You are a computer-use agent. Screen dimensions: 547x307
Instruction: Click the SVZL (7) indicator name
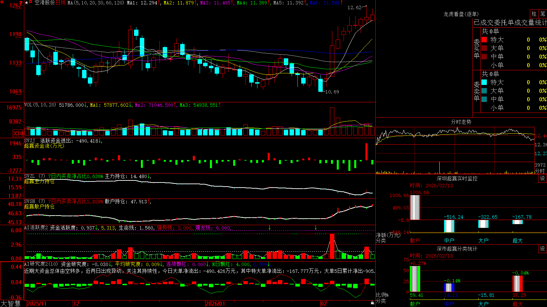pyautogui.click(x=35, y=176)
